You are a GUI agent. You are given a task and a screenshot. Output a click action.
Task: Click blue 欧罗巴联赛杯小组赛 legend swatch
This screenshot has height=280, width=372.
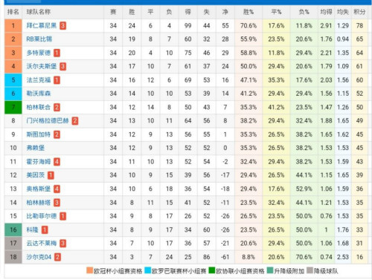click(x=148, y=270)
